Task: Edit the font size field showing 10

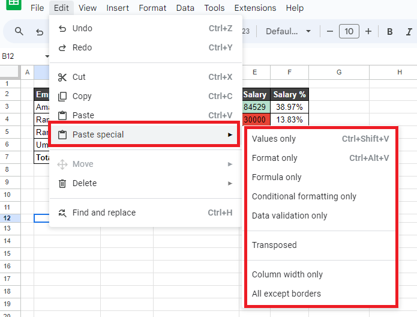Action: click(x=349, y=31)
